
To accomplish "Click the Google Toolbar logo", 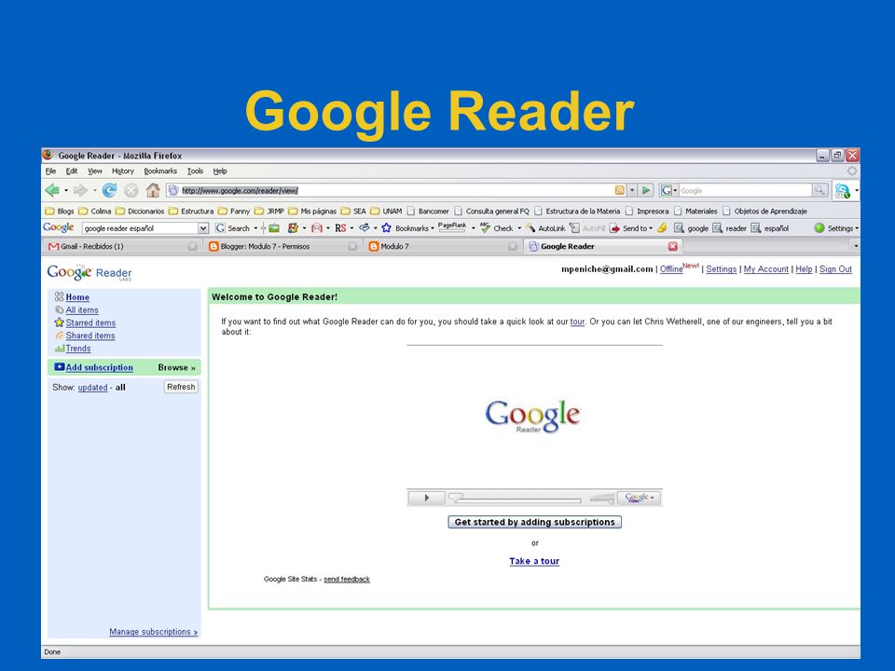I will click(x=58, y=227).
